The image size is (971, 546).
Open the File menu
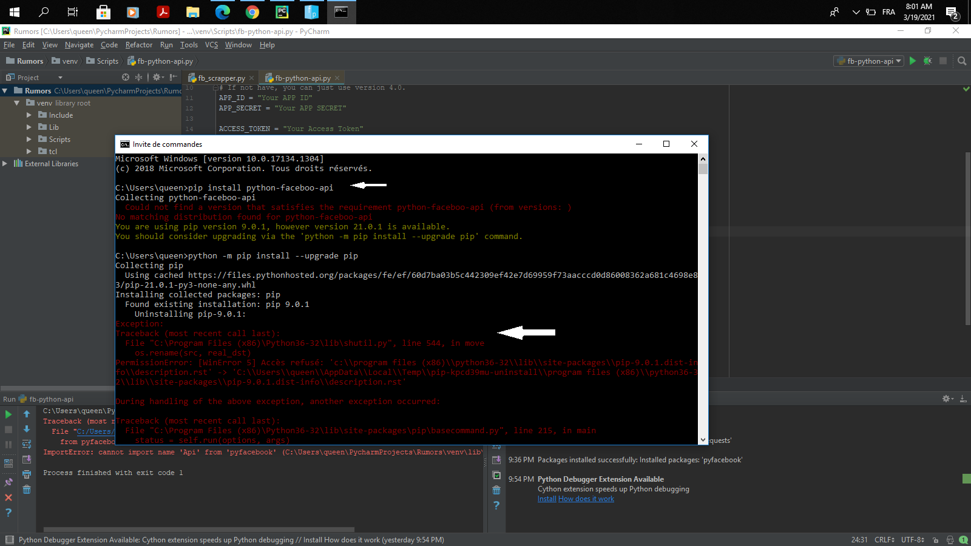(x=9, y=45)
